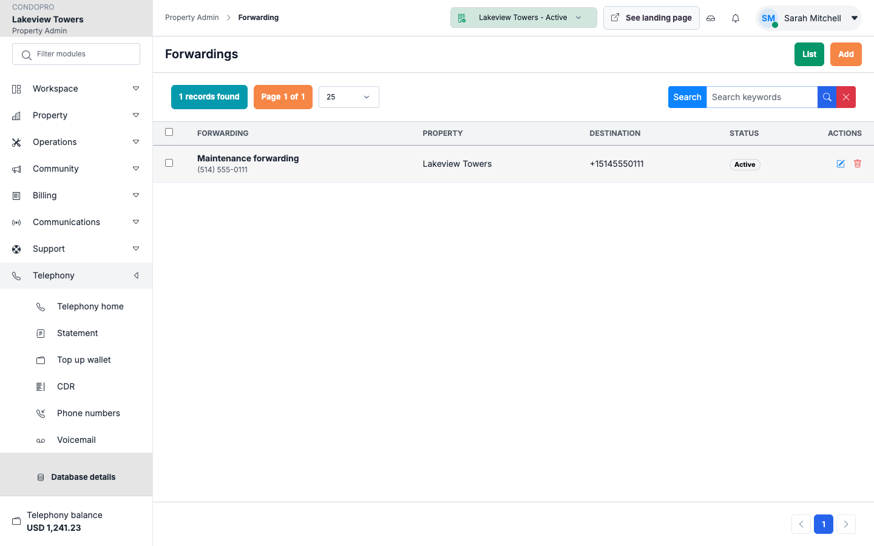This screenshot has width=874, height=546.
Task: Click the Billing list icon
Action: (x=16, y=196)
